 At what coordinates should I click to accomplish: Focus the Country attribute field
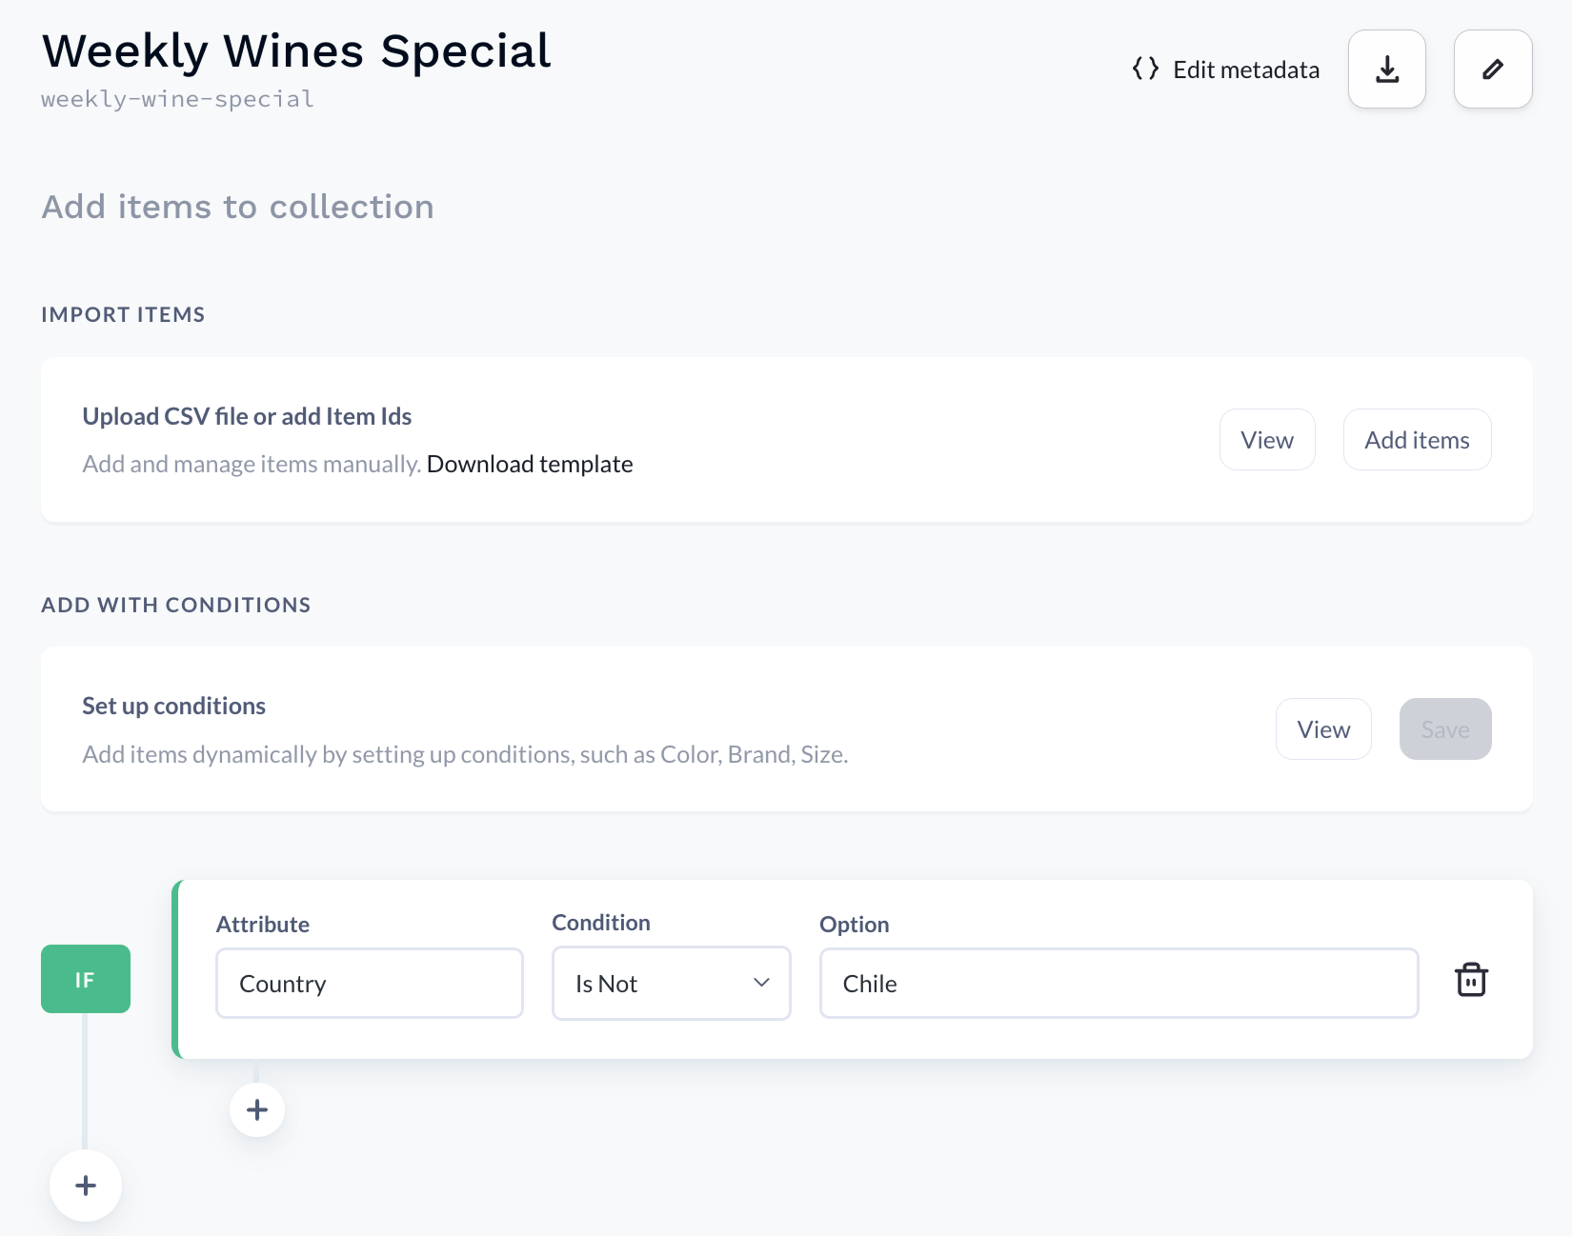(369, 983)
